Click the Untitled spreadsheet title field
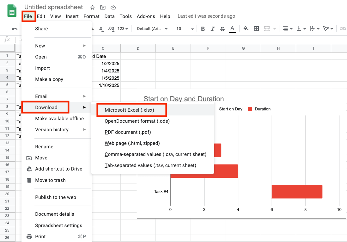 tap(54, 7)
